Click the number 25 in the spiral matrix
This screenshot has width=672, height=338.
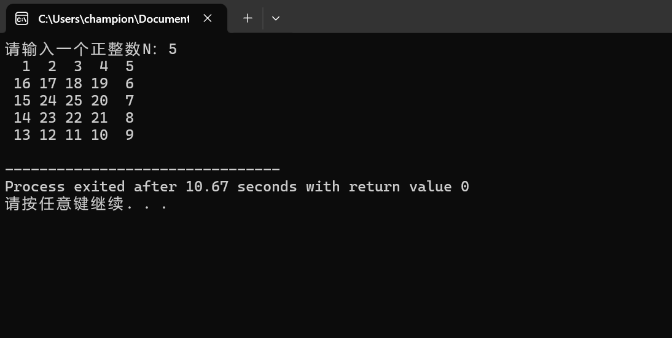74,101
